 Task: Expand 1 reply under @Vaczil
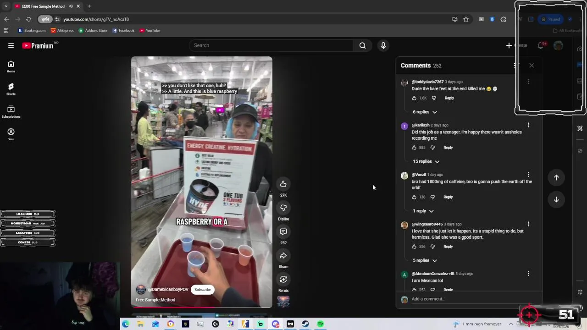tap(423, 211)
